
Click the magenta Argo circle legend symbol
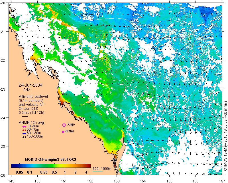64,125
